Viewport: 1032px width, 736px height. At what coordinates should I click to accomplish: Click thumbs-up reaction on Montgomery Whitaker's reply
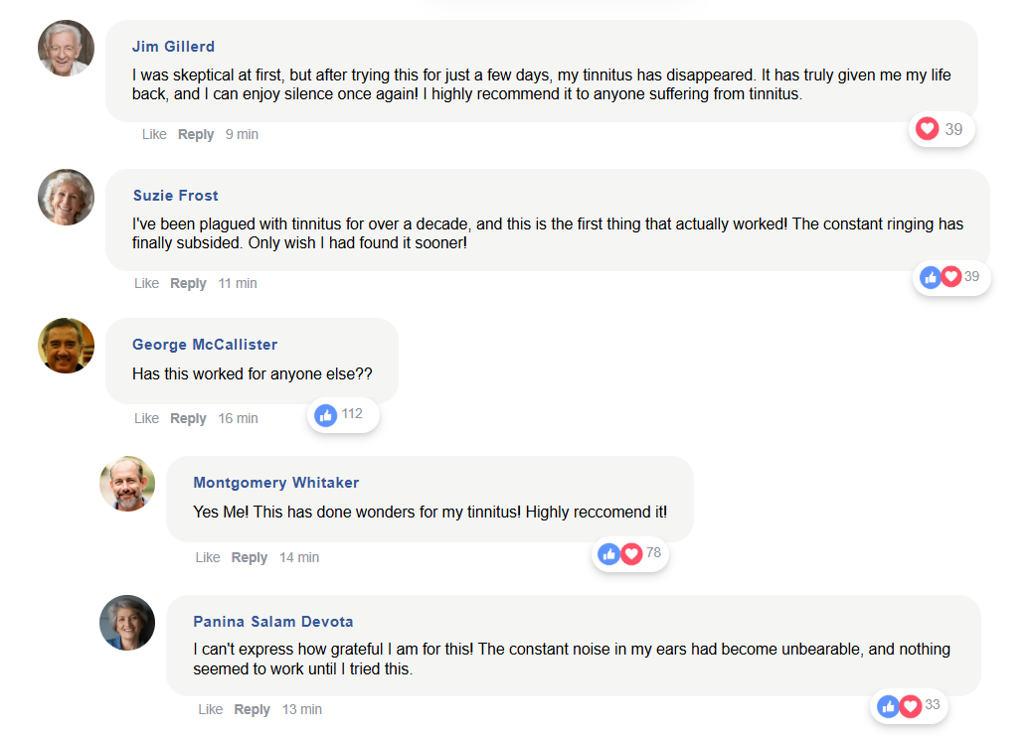610,553
